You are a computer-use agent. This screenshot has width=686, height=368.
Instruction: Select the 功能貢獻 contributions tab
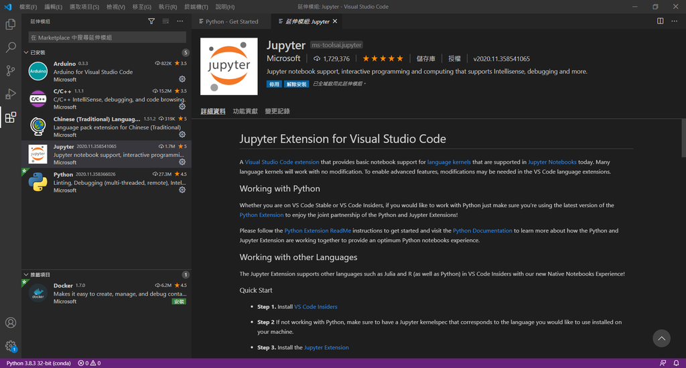pos(245,111)
